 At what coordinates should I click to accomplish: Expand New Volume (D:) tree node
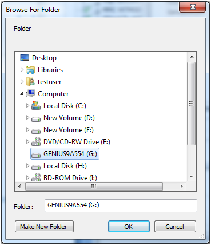click(27, 118)
